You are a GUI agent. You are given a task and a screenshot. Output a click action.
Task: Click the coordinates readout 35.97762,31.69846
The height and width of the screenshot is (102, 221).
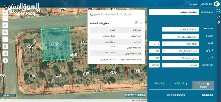pos(135,95)
